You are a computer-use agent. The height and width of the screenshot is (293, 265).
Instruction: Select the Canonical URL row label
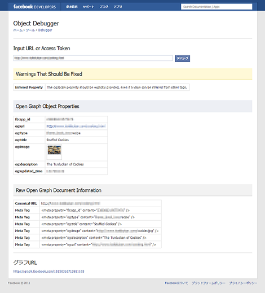click(26, 203)
